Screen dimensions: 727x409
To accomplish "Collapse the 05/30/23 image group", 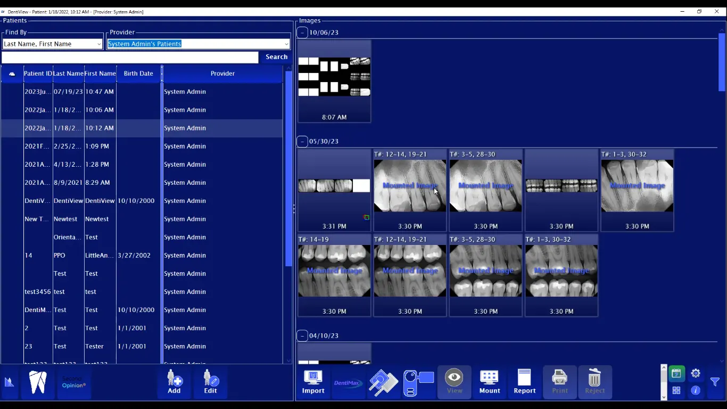I will 302,141.
